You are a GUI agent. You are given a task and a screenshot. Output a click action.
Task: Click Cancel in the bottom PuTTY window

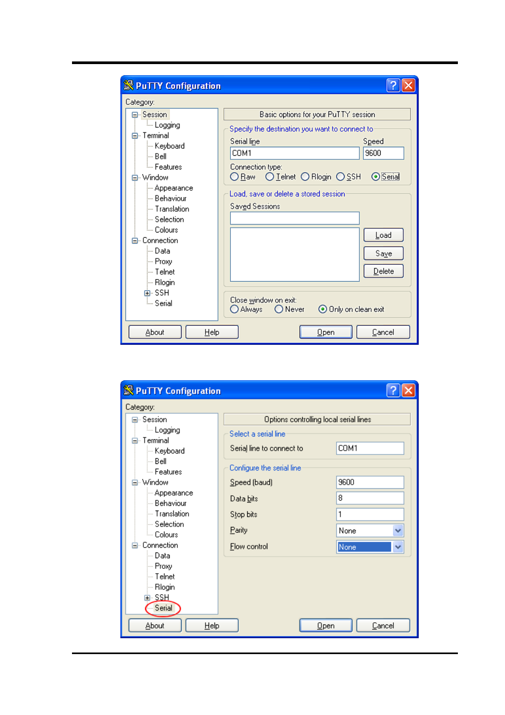(383, 625)
